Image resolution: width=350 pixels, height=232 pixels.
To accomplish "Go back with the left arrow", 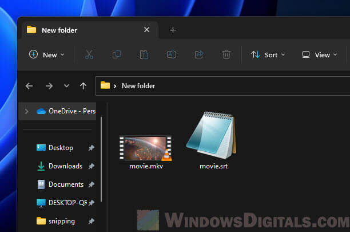I will pyautogui.click(x=29, y=86).
